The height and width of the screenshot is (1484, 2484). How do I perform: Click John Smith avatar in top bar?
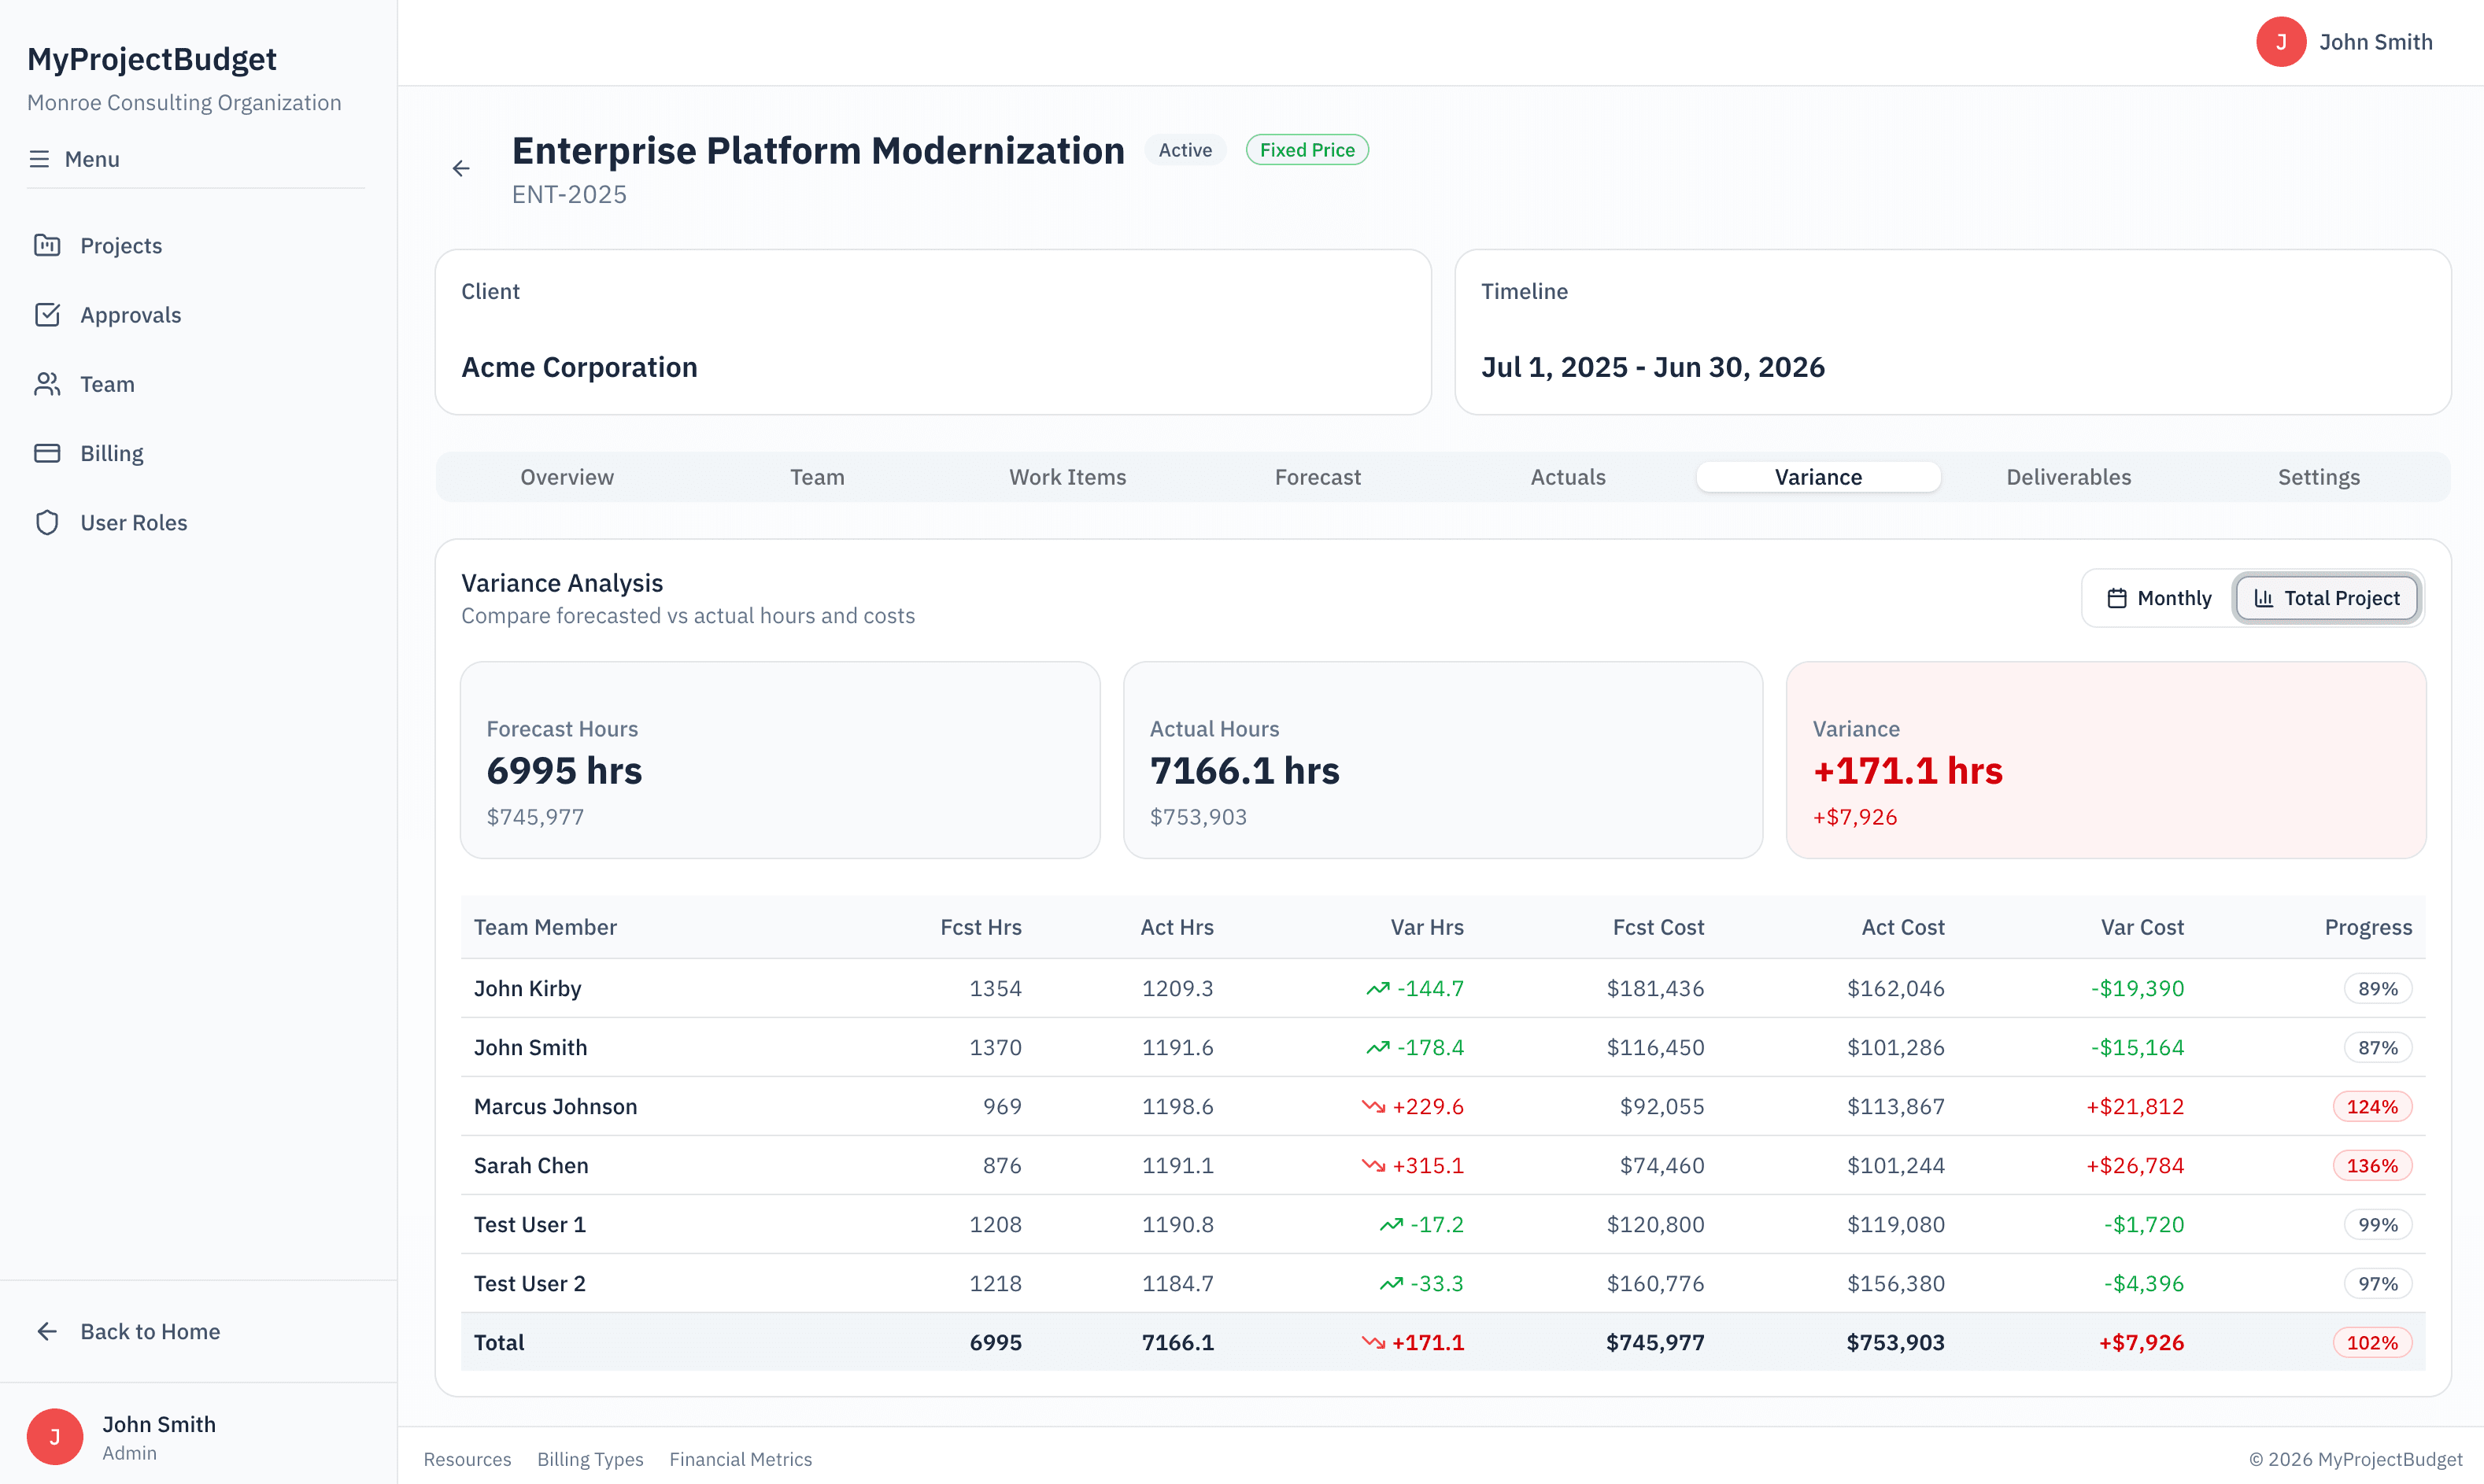2280,42
